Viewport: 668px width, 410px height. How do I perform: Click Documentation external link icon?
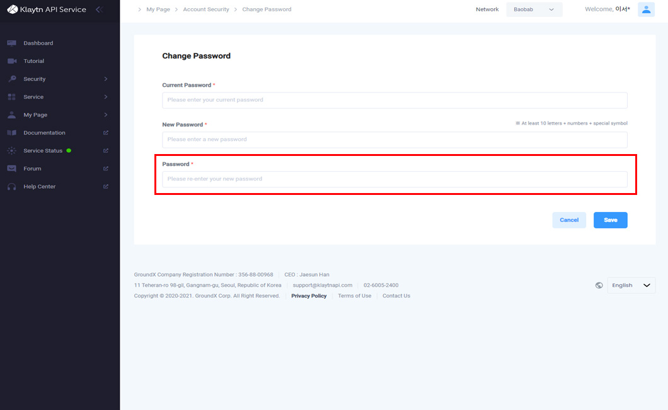[106, 133]
